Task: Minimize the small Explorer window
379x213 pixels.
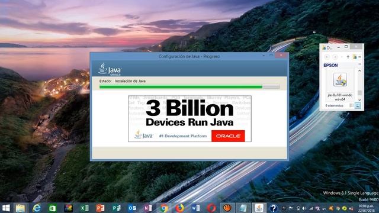Action: click(x=339, y=47)
